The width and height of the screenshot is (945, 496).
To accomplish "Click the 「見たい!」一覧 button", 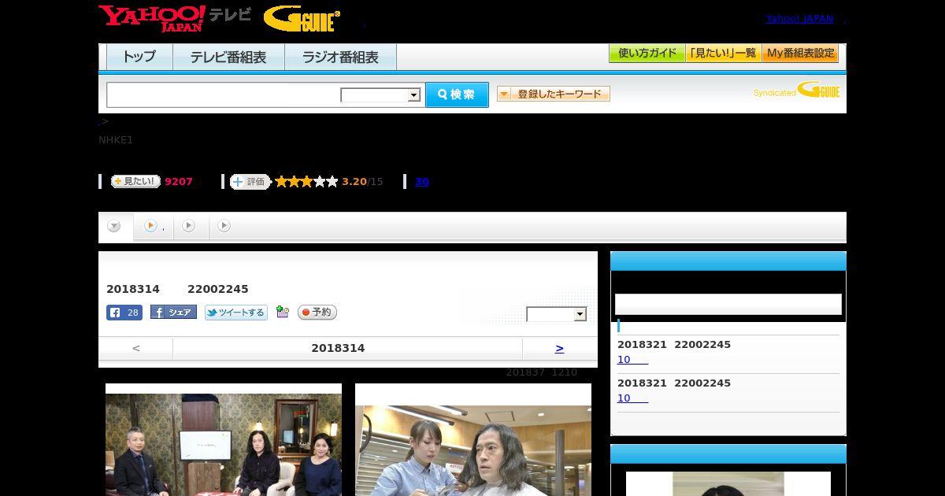I will click(x=724, y=54).
